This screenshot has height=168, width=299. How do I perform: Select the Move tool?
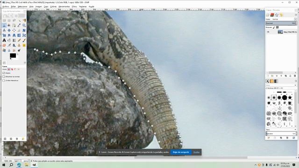[x=9, y=30]
